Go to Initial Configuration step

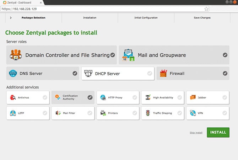point(146,18)
